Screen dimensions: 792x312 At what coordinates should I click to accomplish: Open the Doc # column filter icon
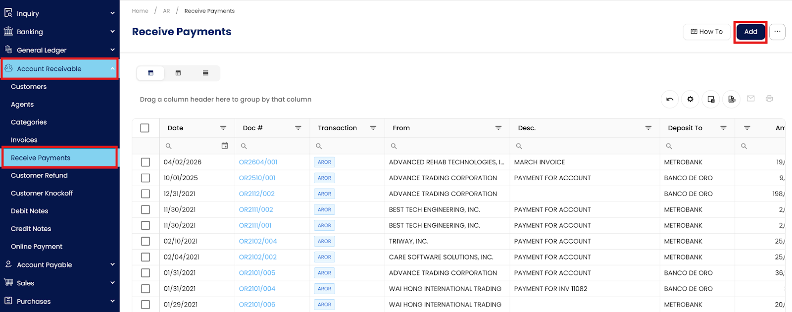298,128
